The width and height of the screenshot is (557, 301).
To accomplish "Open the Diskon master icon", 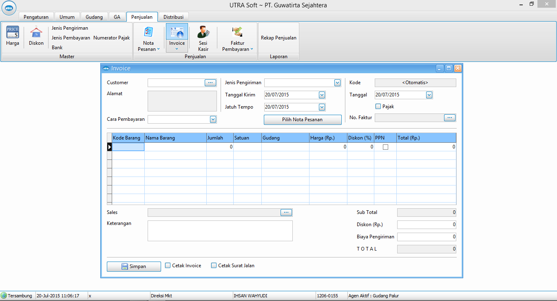I will pyautogui.click(x=36, y=33).
